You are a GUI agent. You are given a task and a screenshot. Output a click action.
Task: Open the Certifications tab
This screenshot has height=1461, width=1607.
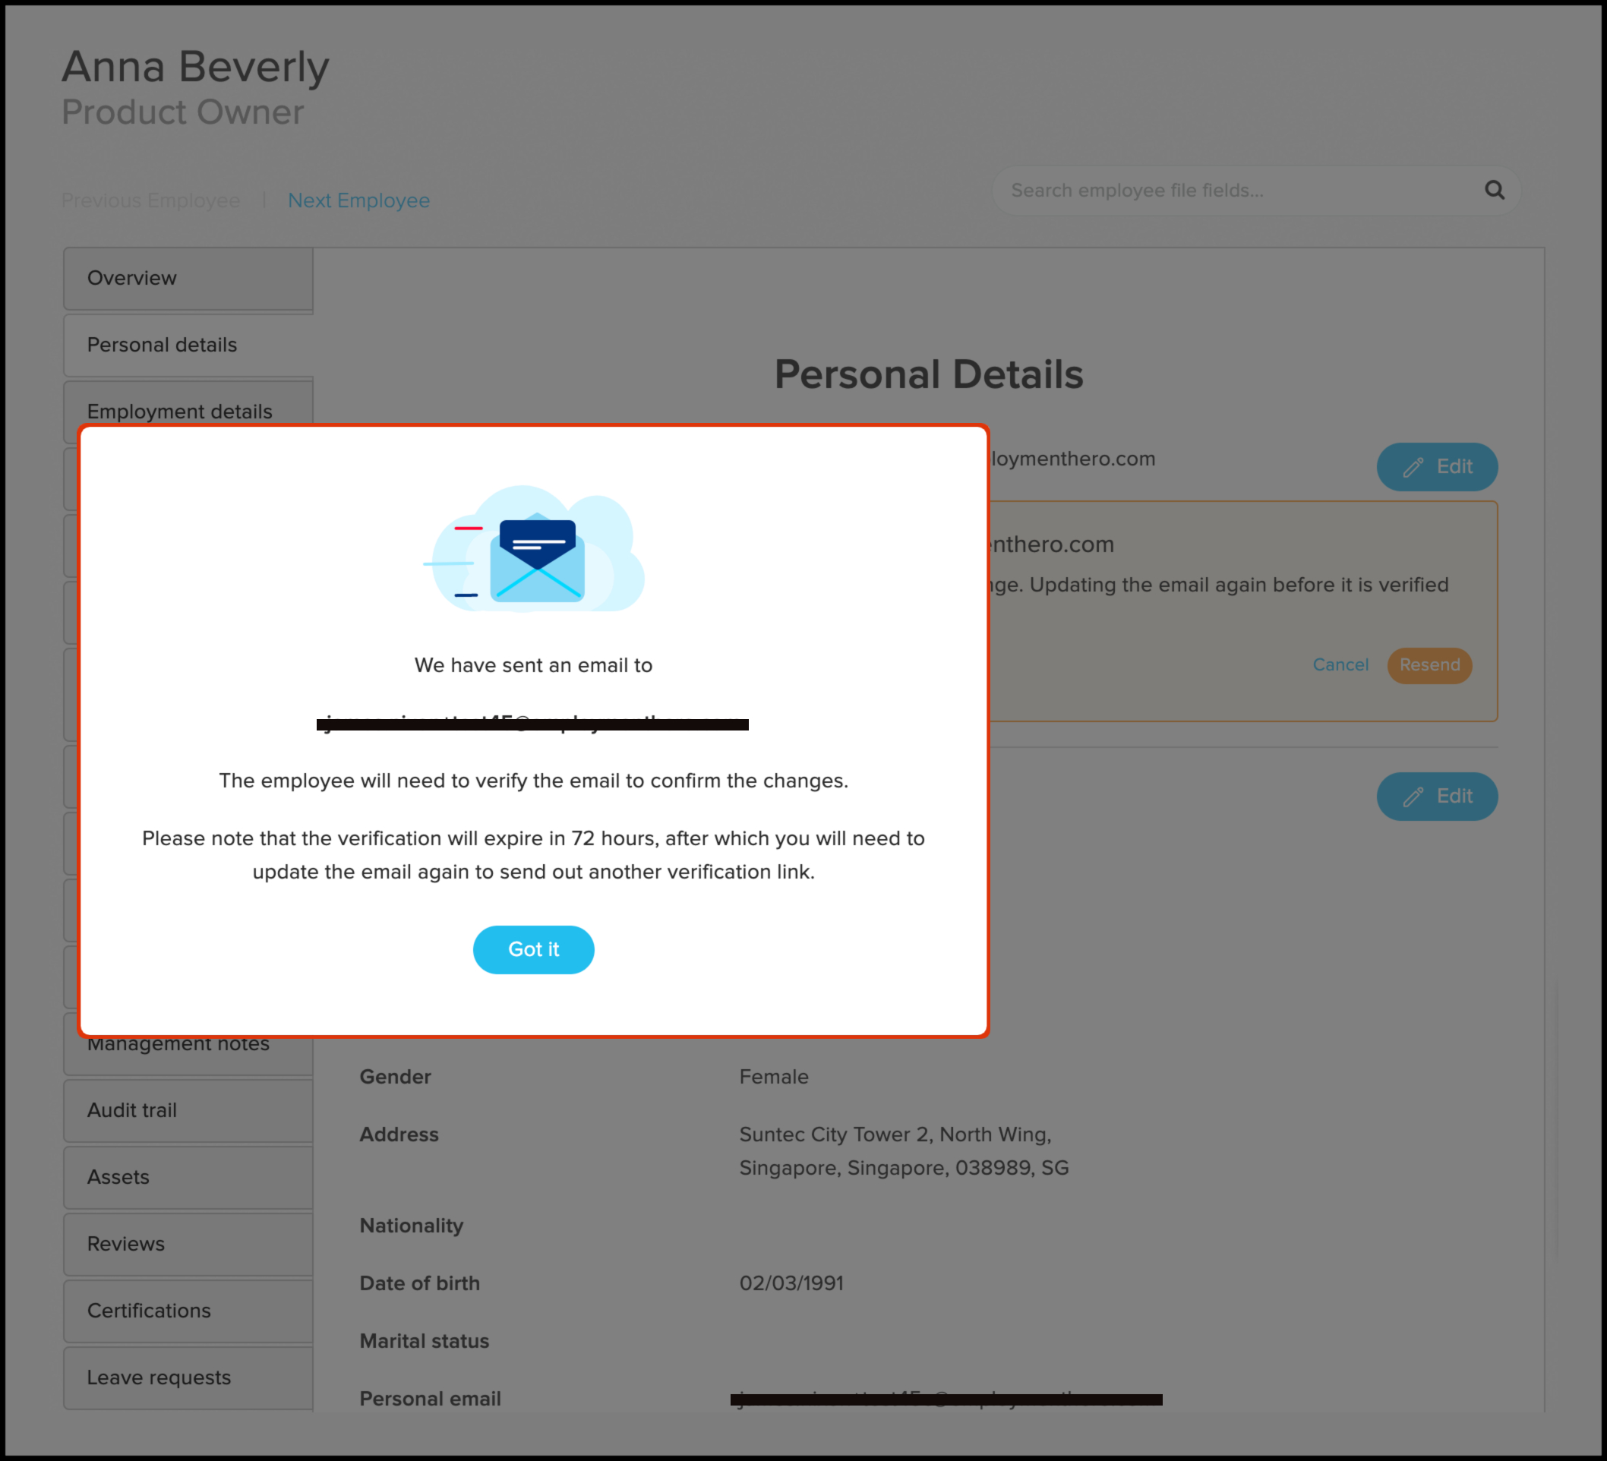click(188, 1311)
